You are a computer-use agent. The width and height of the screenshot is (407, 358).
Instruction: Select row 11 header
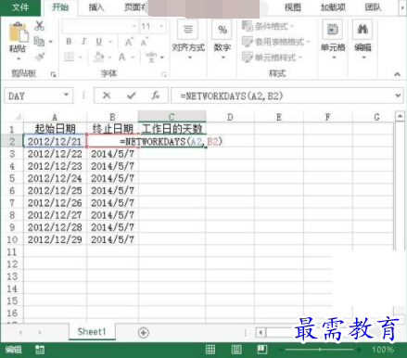[12, 252]
